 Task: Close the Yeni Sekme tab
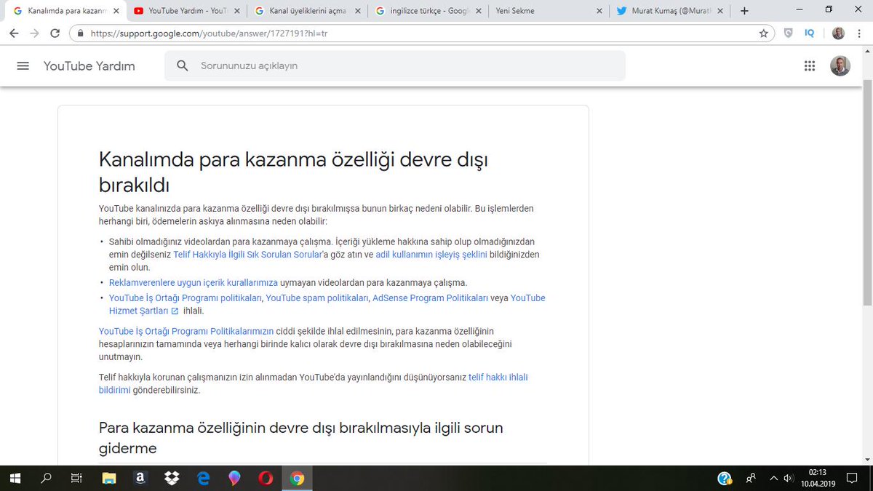[x=599, y=11]
